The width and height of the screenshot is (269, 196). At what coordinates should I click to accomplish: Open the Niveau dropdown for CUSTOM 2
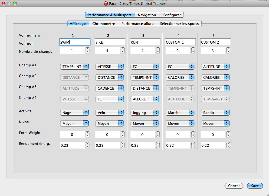[215, 123]
